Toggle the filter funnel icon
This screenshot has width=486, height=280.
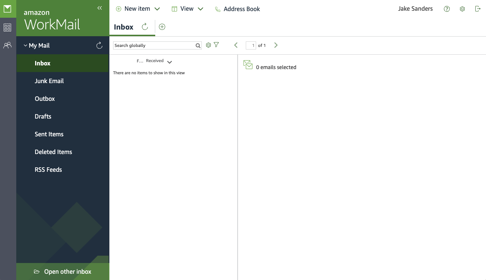click(217, 45)
